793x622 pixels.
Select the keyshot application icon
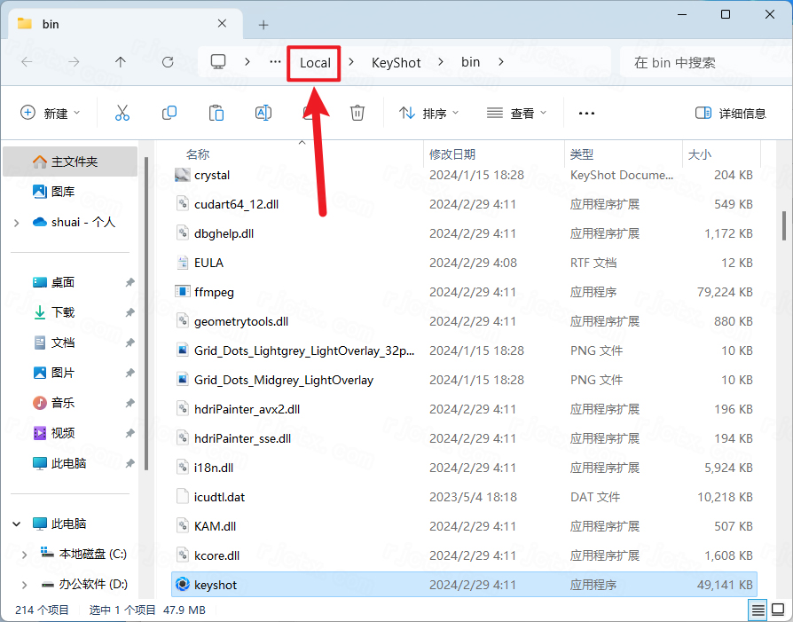[182, 585]
